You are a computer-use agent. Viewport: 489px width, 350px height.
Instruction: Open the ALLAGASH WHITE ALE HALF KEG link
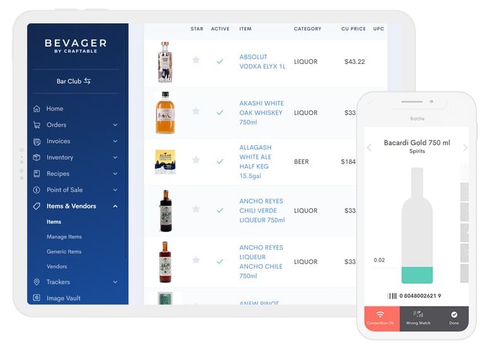256,161
